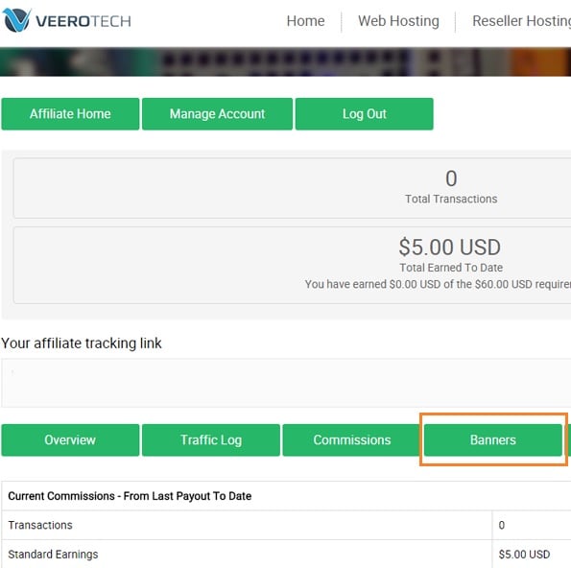The height and width of the screenshot is (568, 571).
Task: Open the Traffic Log tab
Action: point(211,439)
